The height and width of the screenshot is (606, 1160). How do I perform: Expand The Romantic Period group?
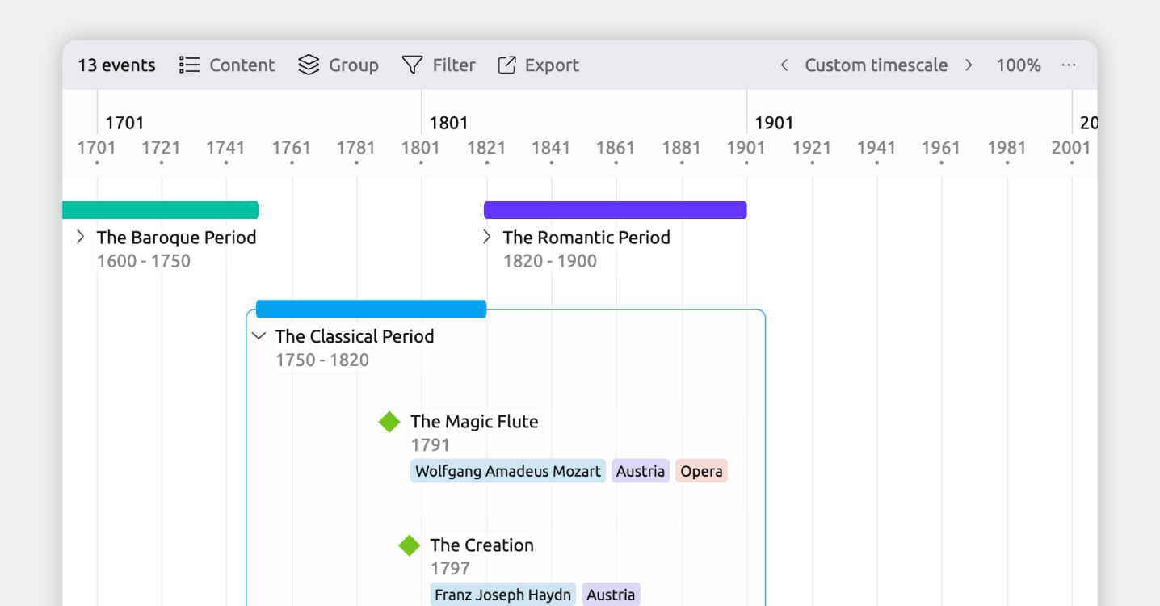click(x=486, y=237)
